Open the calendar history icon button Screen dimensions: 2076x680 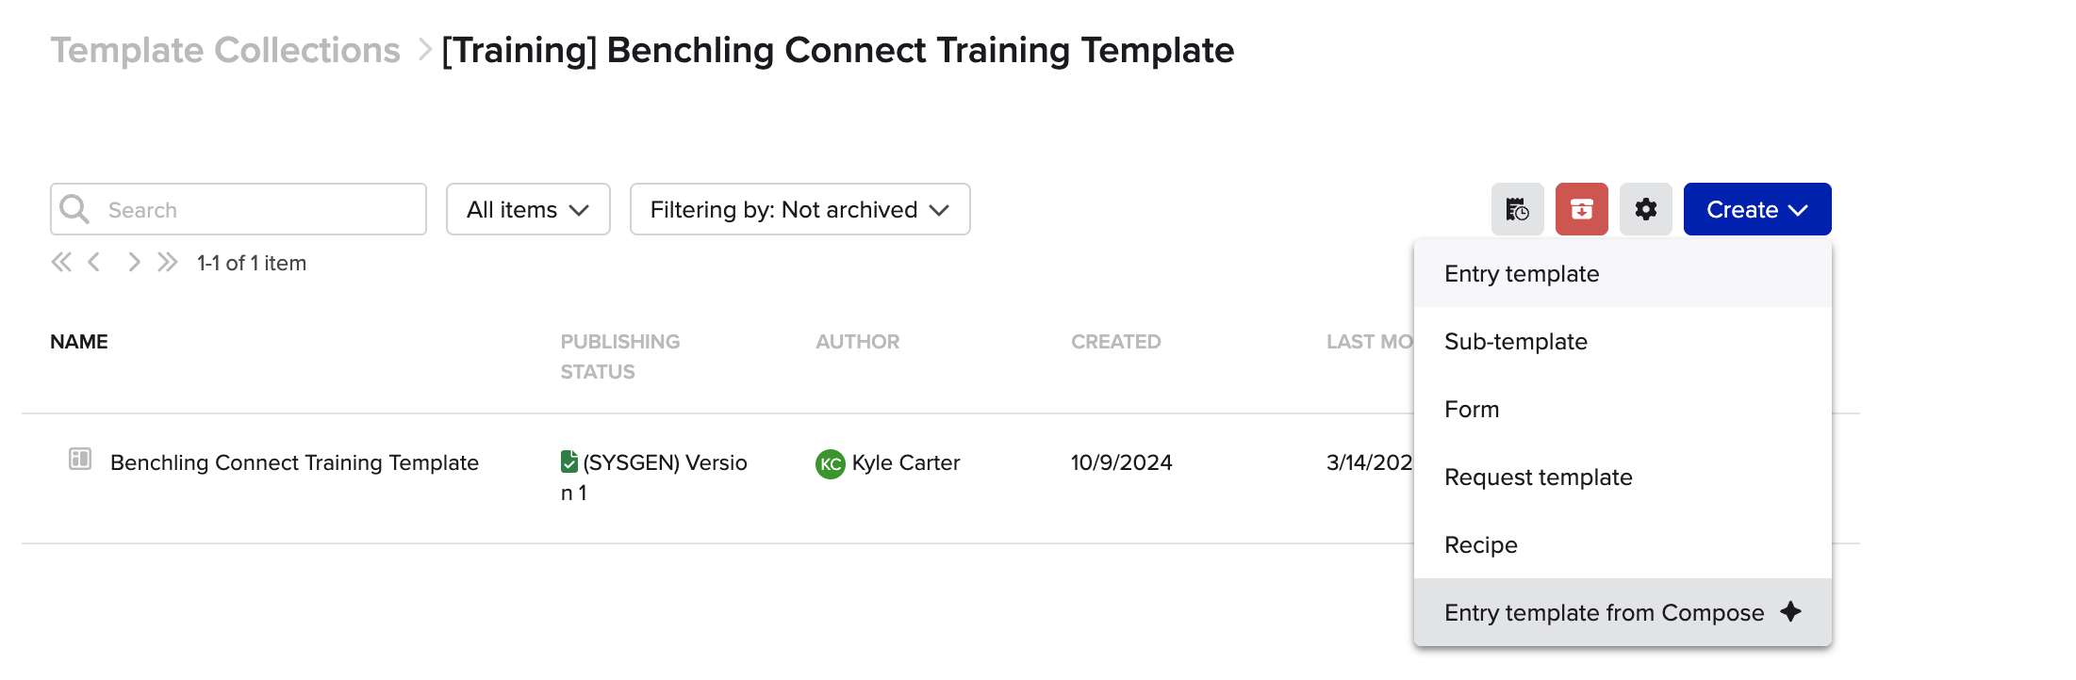click(1517, 209)
